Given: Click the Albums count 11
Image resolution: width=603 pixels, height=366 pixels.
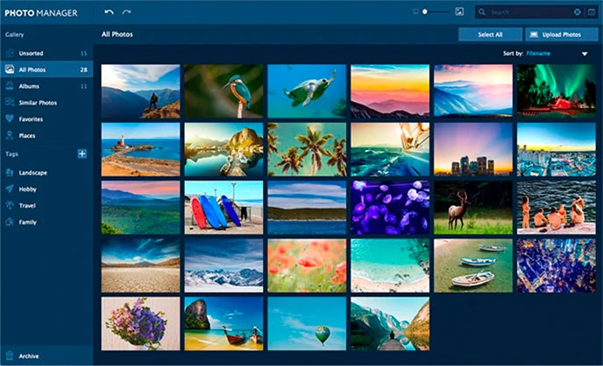Looking at the screenshot, I should point(83,86).
